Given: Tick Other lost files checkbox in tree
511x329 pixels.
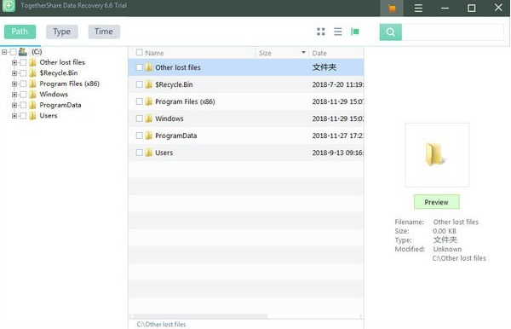Looking at the screenshot, I should tap(23, 62).
